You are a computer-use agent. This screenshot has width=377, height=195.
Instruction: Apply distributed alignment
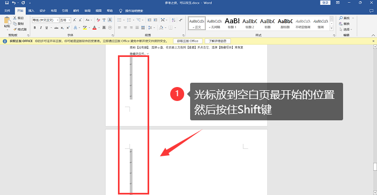pyautogui.click(x=143, y=28)
